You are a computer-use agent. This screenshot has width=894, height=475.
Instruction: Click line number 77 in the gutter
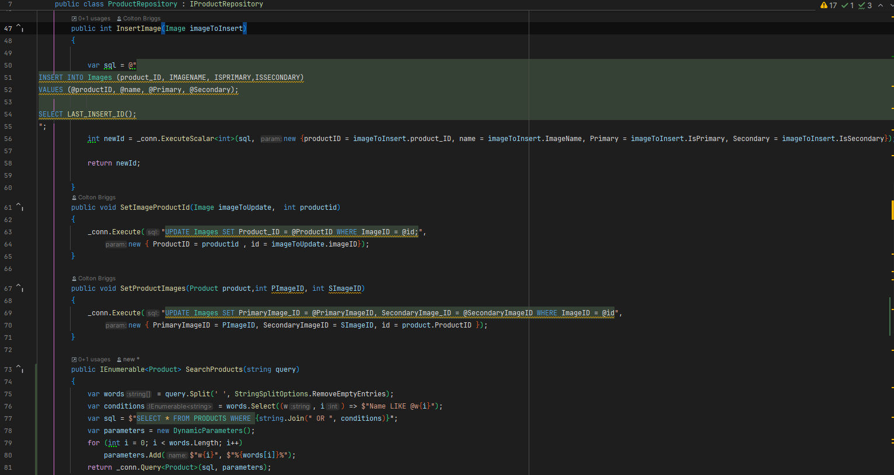pos(8,418)
